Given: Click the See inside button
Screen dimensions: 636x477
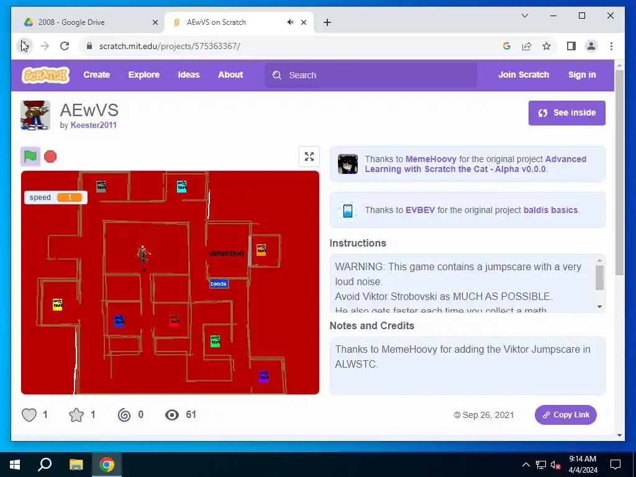Looking at the screenshot, I should coord(566,113).
